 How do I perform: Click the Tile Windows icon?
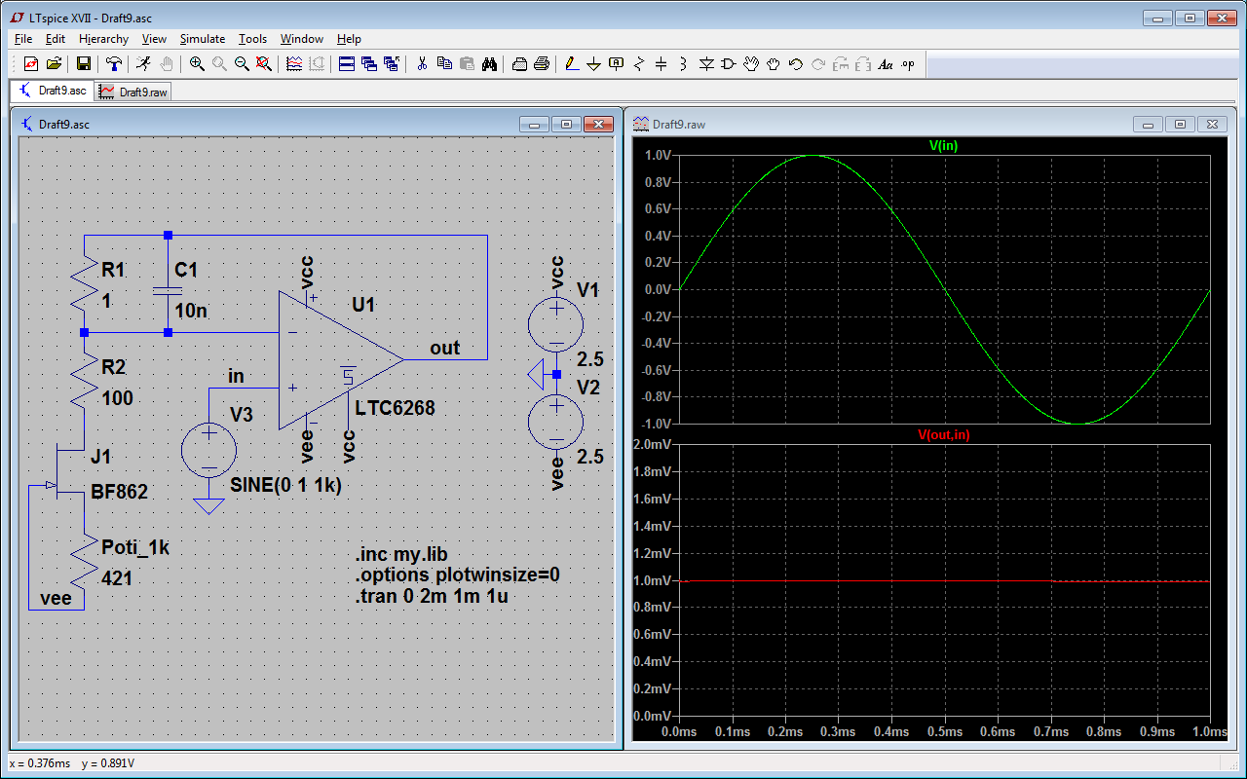point(347,64)
